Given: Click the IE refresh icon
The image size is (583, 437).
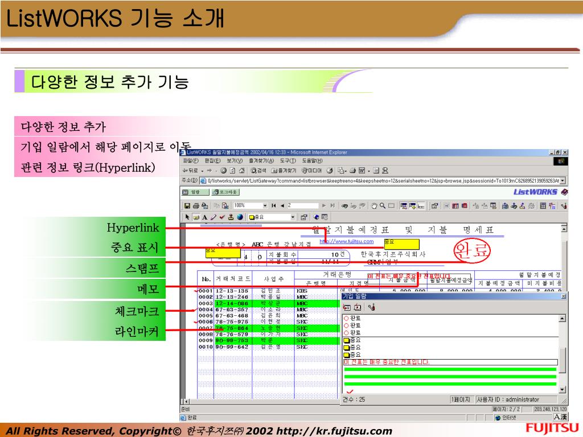Looking at the screenshot, I should 232,171.
